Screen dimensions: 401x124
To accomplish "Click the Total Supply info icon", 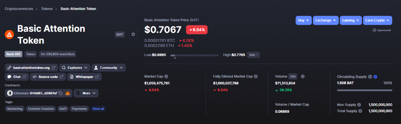I will click(360, 111).
